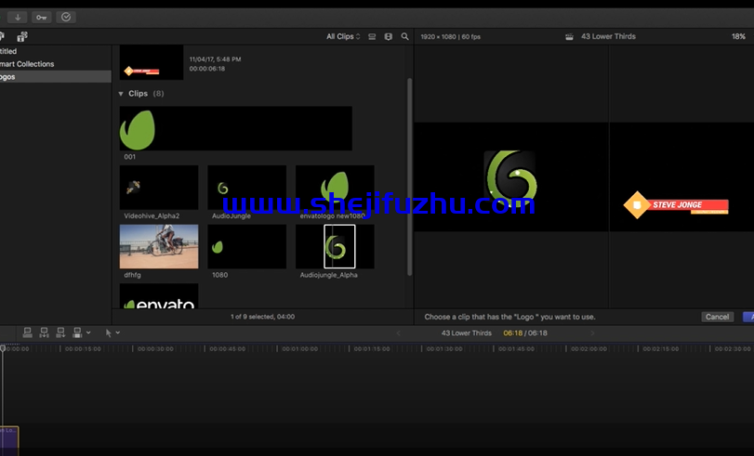The image size is (754, 456).
Task: Open the viewer zoom 18% menu
Action: 738,36
